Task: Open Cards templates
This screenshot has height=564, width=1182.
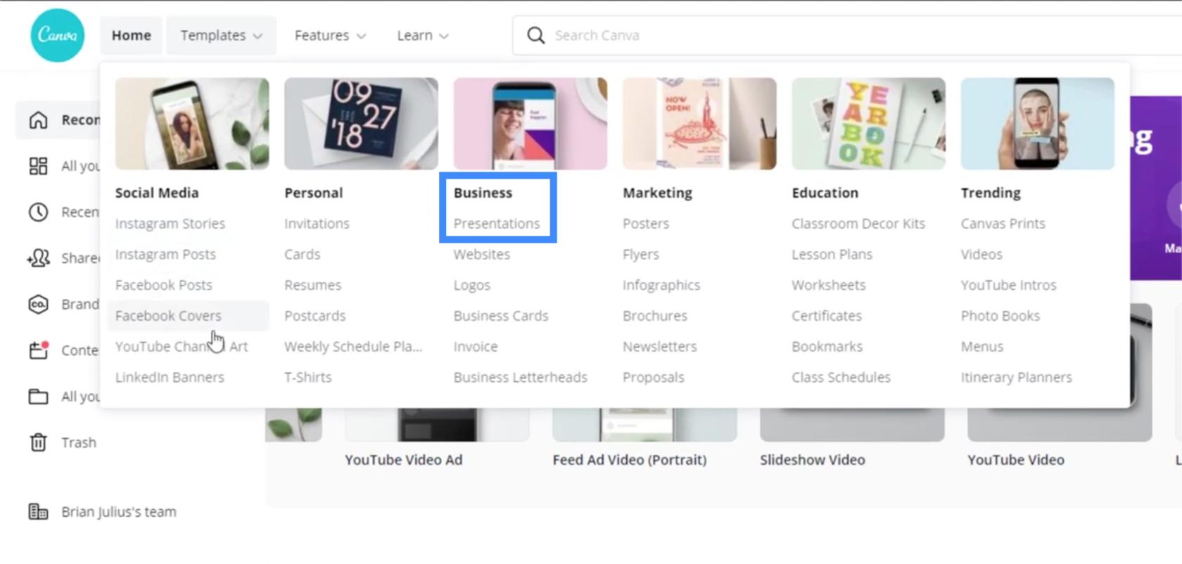Action: [302, 255]
